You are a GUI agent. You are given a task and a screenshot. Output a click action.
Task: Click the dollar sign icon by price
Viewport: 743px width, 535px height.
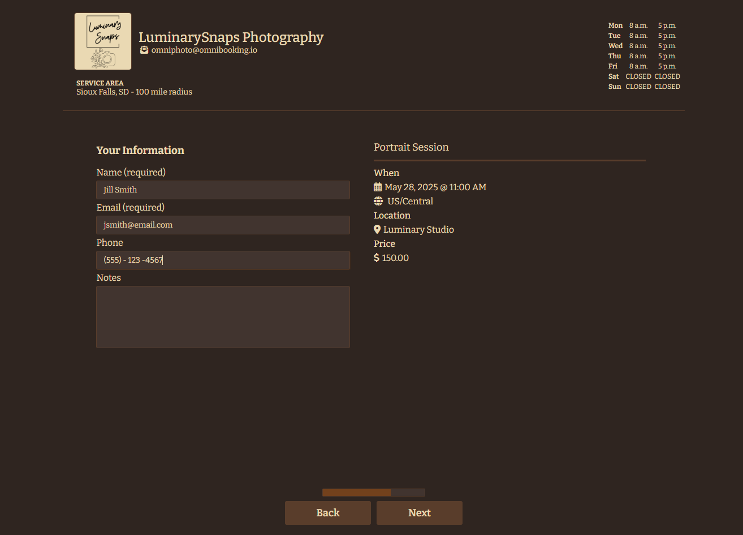tap(377, 258)
